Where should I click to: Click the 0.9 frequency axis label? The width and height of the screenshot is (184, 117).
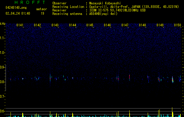(x=2, y=67)
